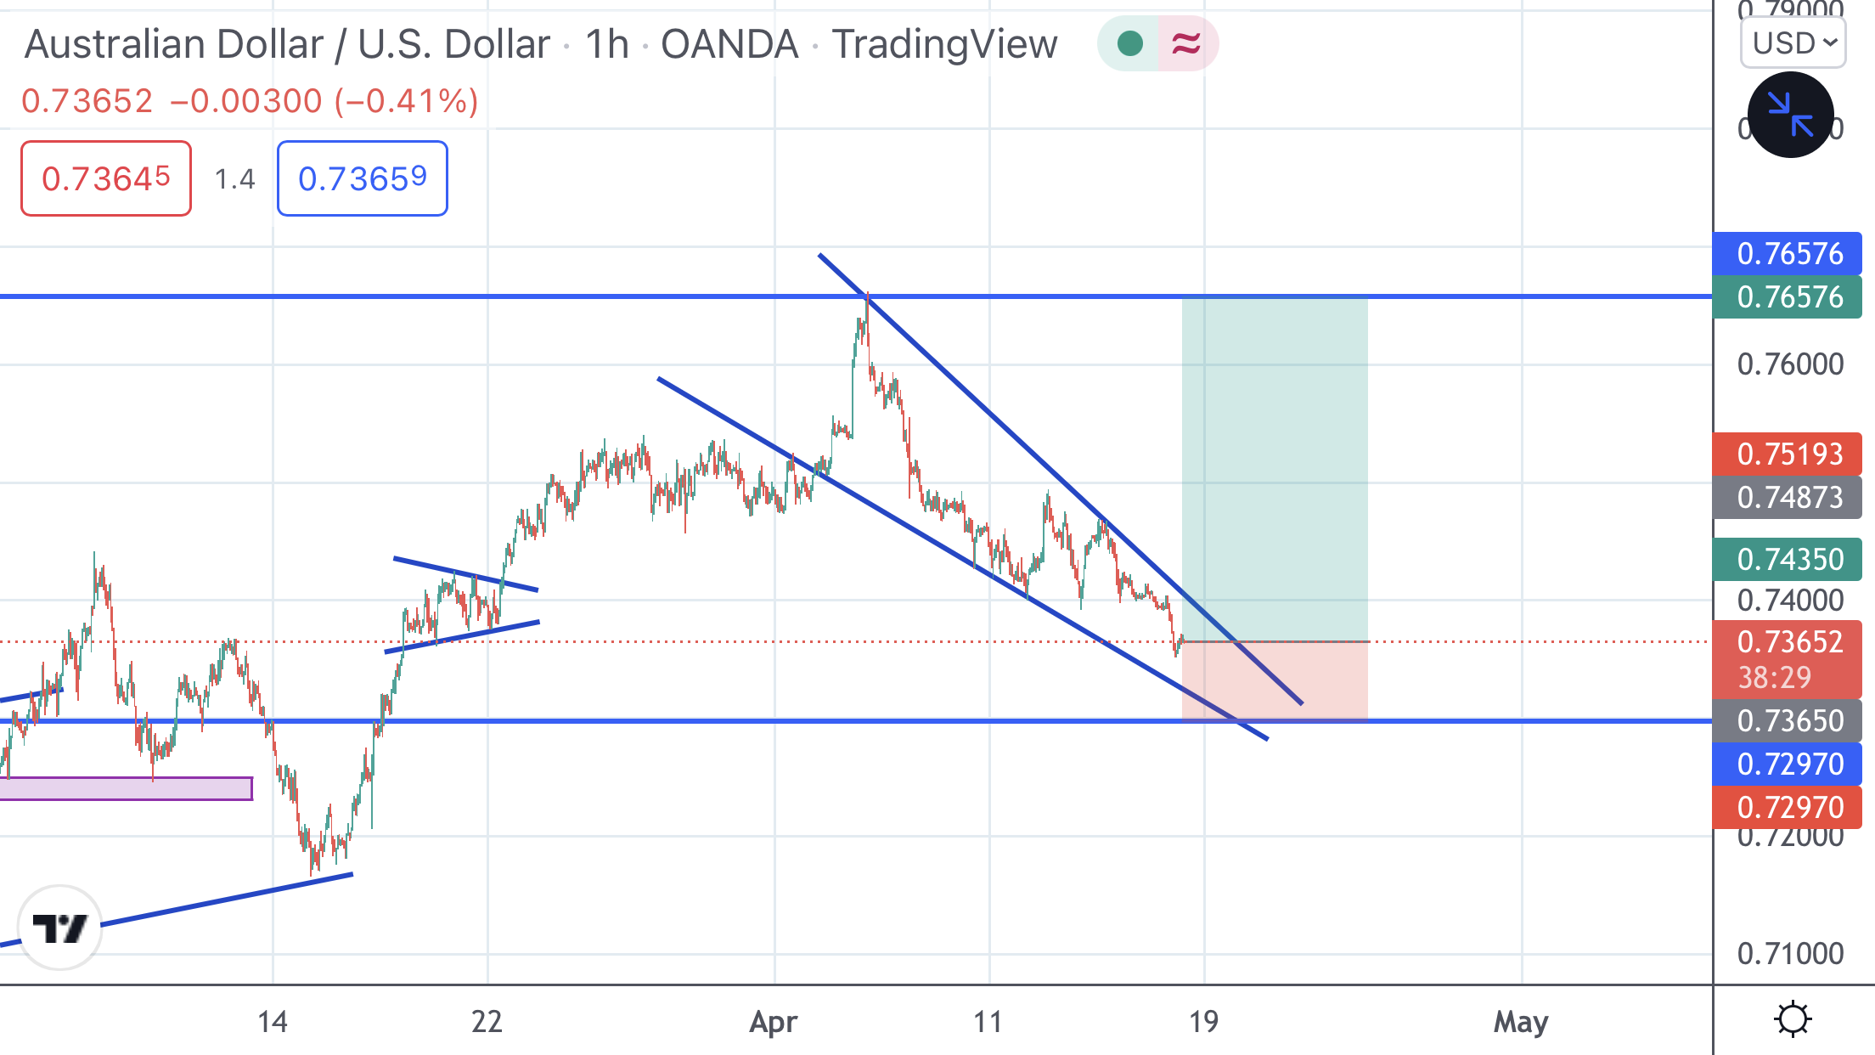Click the TradingView logo icon
The width and height of the screenshot is (1875, 1055).
click(59, 928)
